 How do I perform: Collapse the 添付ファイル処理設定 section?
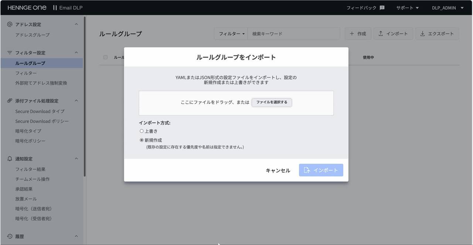(76, 101)
